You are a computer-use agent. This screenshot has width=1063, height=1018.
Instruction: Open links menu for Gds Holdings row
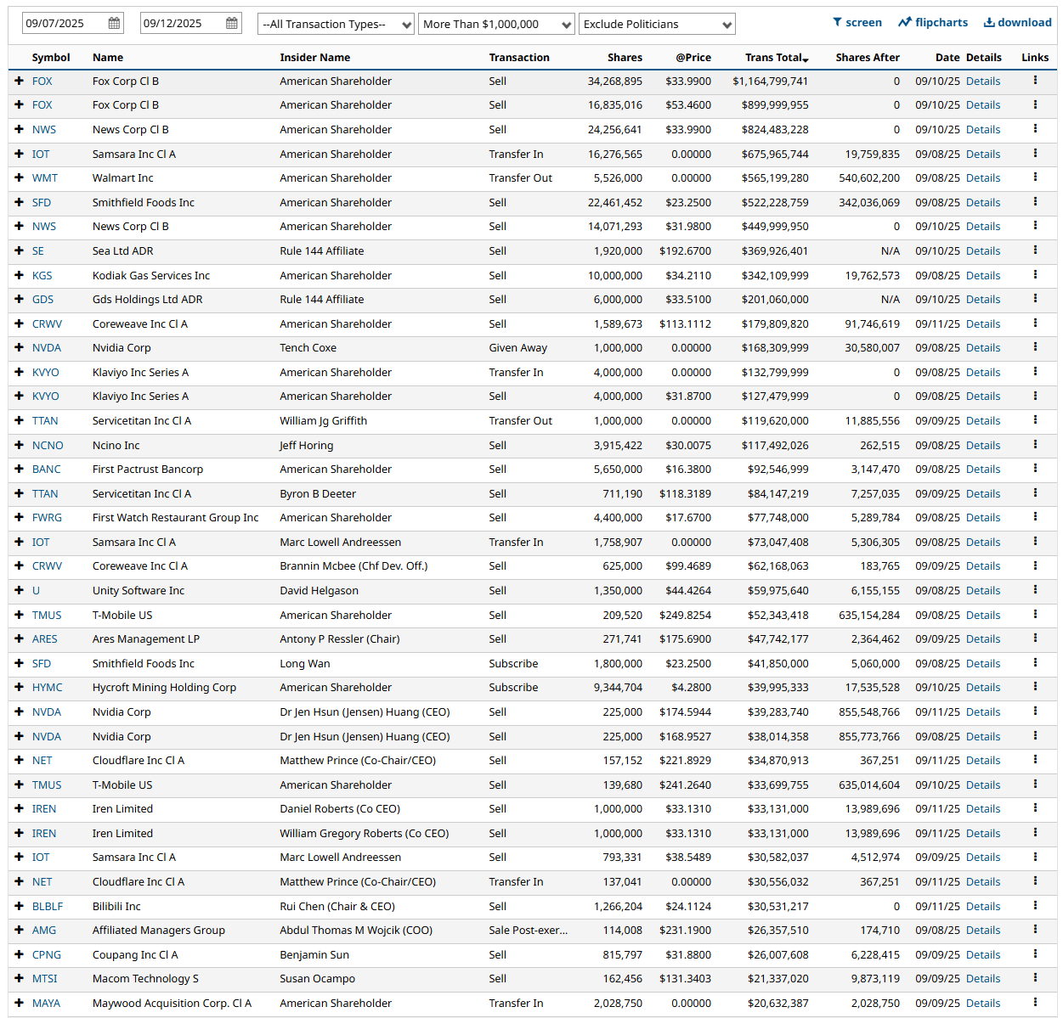(x=1035, y=299)
